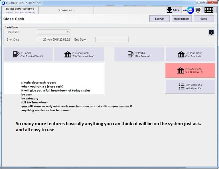Screen dimensions: 219x169
Task: Click the PWR power icon
Action: pyautogui.click(x=198, y=10)
